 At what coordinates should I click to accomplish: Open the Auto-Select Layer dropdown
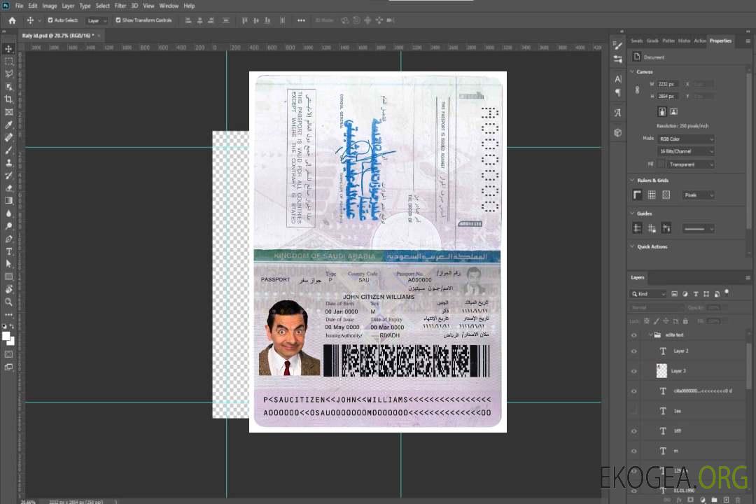97,21
